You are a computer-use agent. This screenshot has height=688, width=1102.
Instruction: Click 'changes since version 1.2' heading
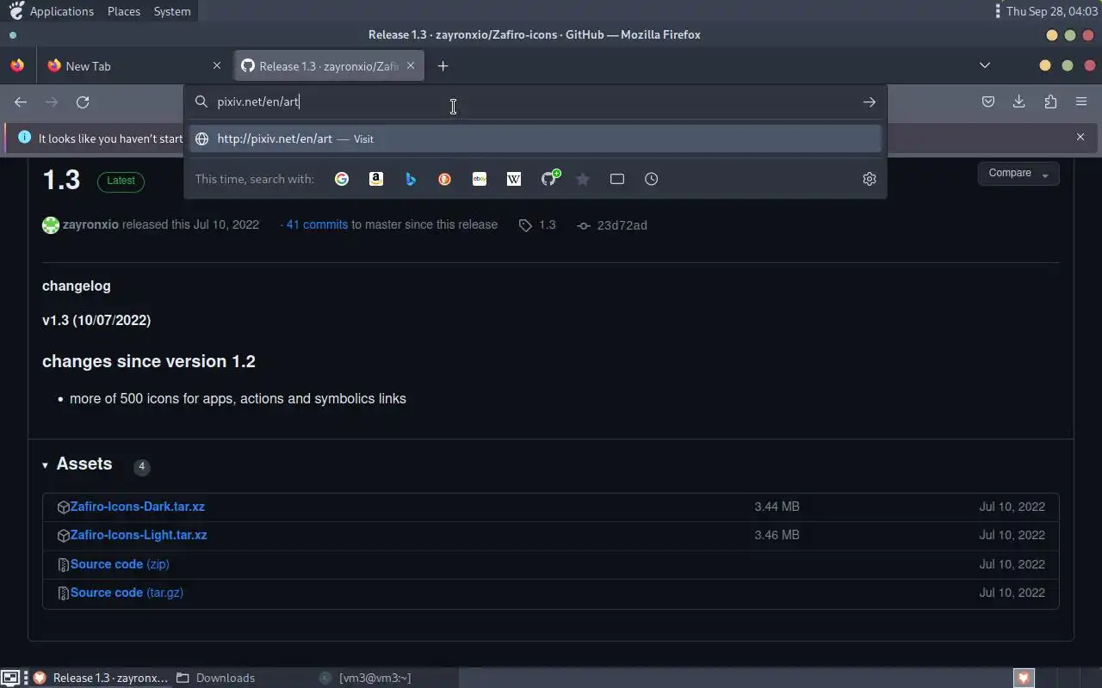click(x=149, y=361)
